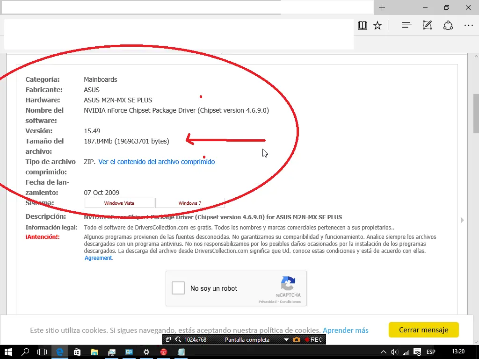Open the Share icon in the toolbar
This screenshot has height=359, width=479.
[448, 25]
